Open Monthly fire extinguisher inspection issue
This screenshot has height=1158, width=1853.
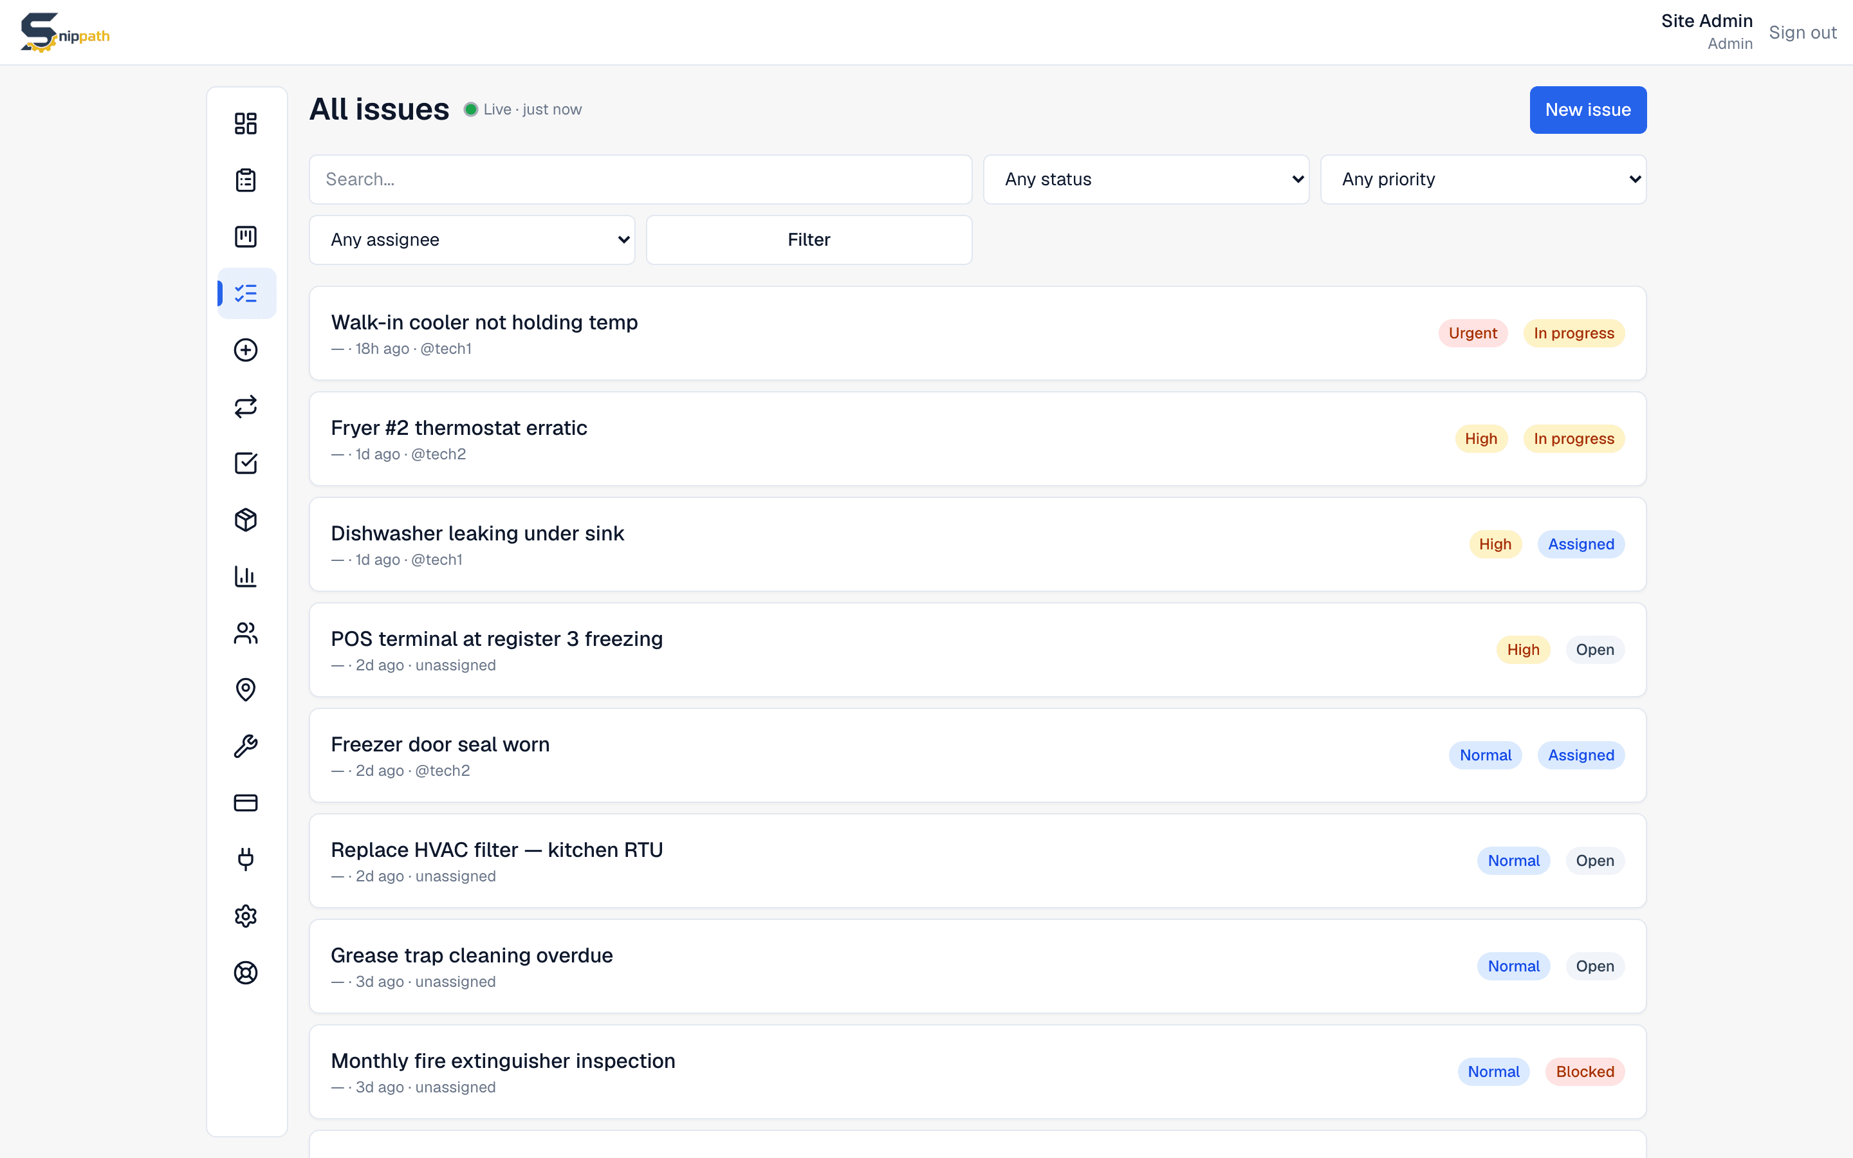click(978, 1071)
